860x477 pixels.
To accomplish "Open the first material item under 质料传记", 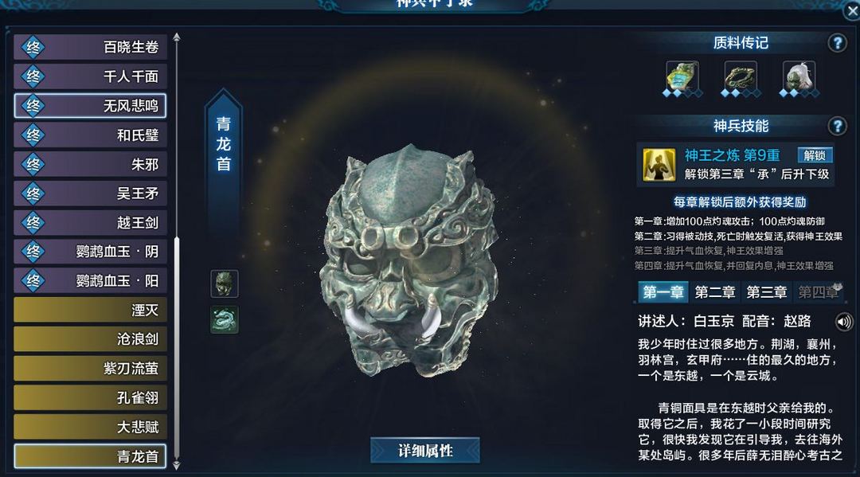I will 682,77.
